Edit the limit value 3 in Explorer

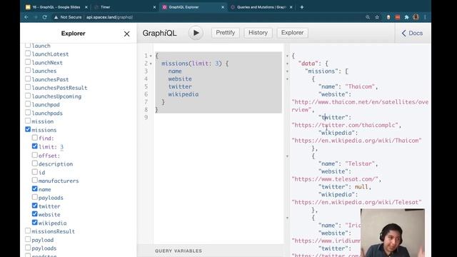(x=61, y=147)
